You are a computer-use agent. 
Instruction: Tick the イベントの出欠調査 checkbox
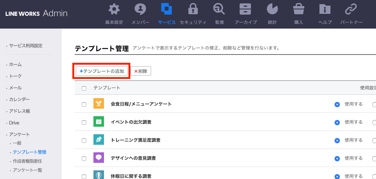[84, 123]
